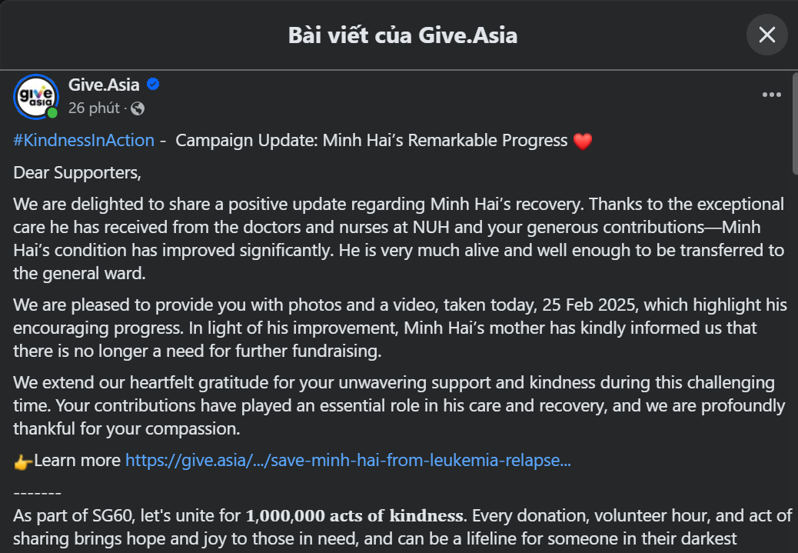Close the Give.Asia post dialog

click(x=766, y=35)
